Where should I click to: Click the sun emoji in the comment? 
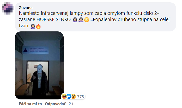(x=87, y=20)
